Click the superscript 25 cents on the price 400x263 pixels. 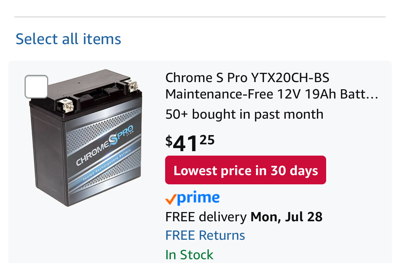point(207,140)
